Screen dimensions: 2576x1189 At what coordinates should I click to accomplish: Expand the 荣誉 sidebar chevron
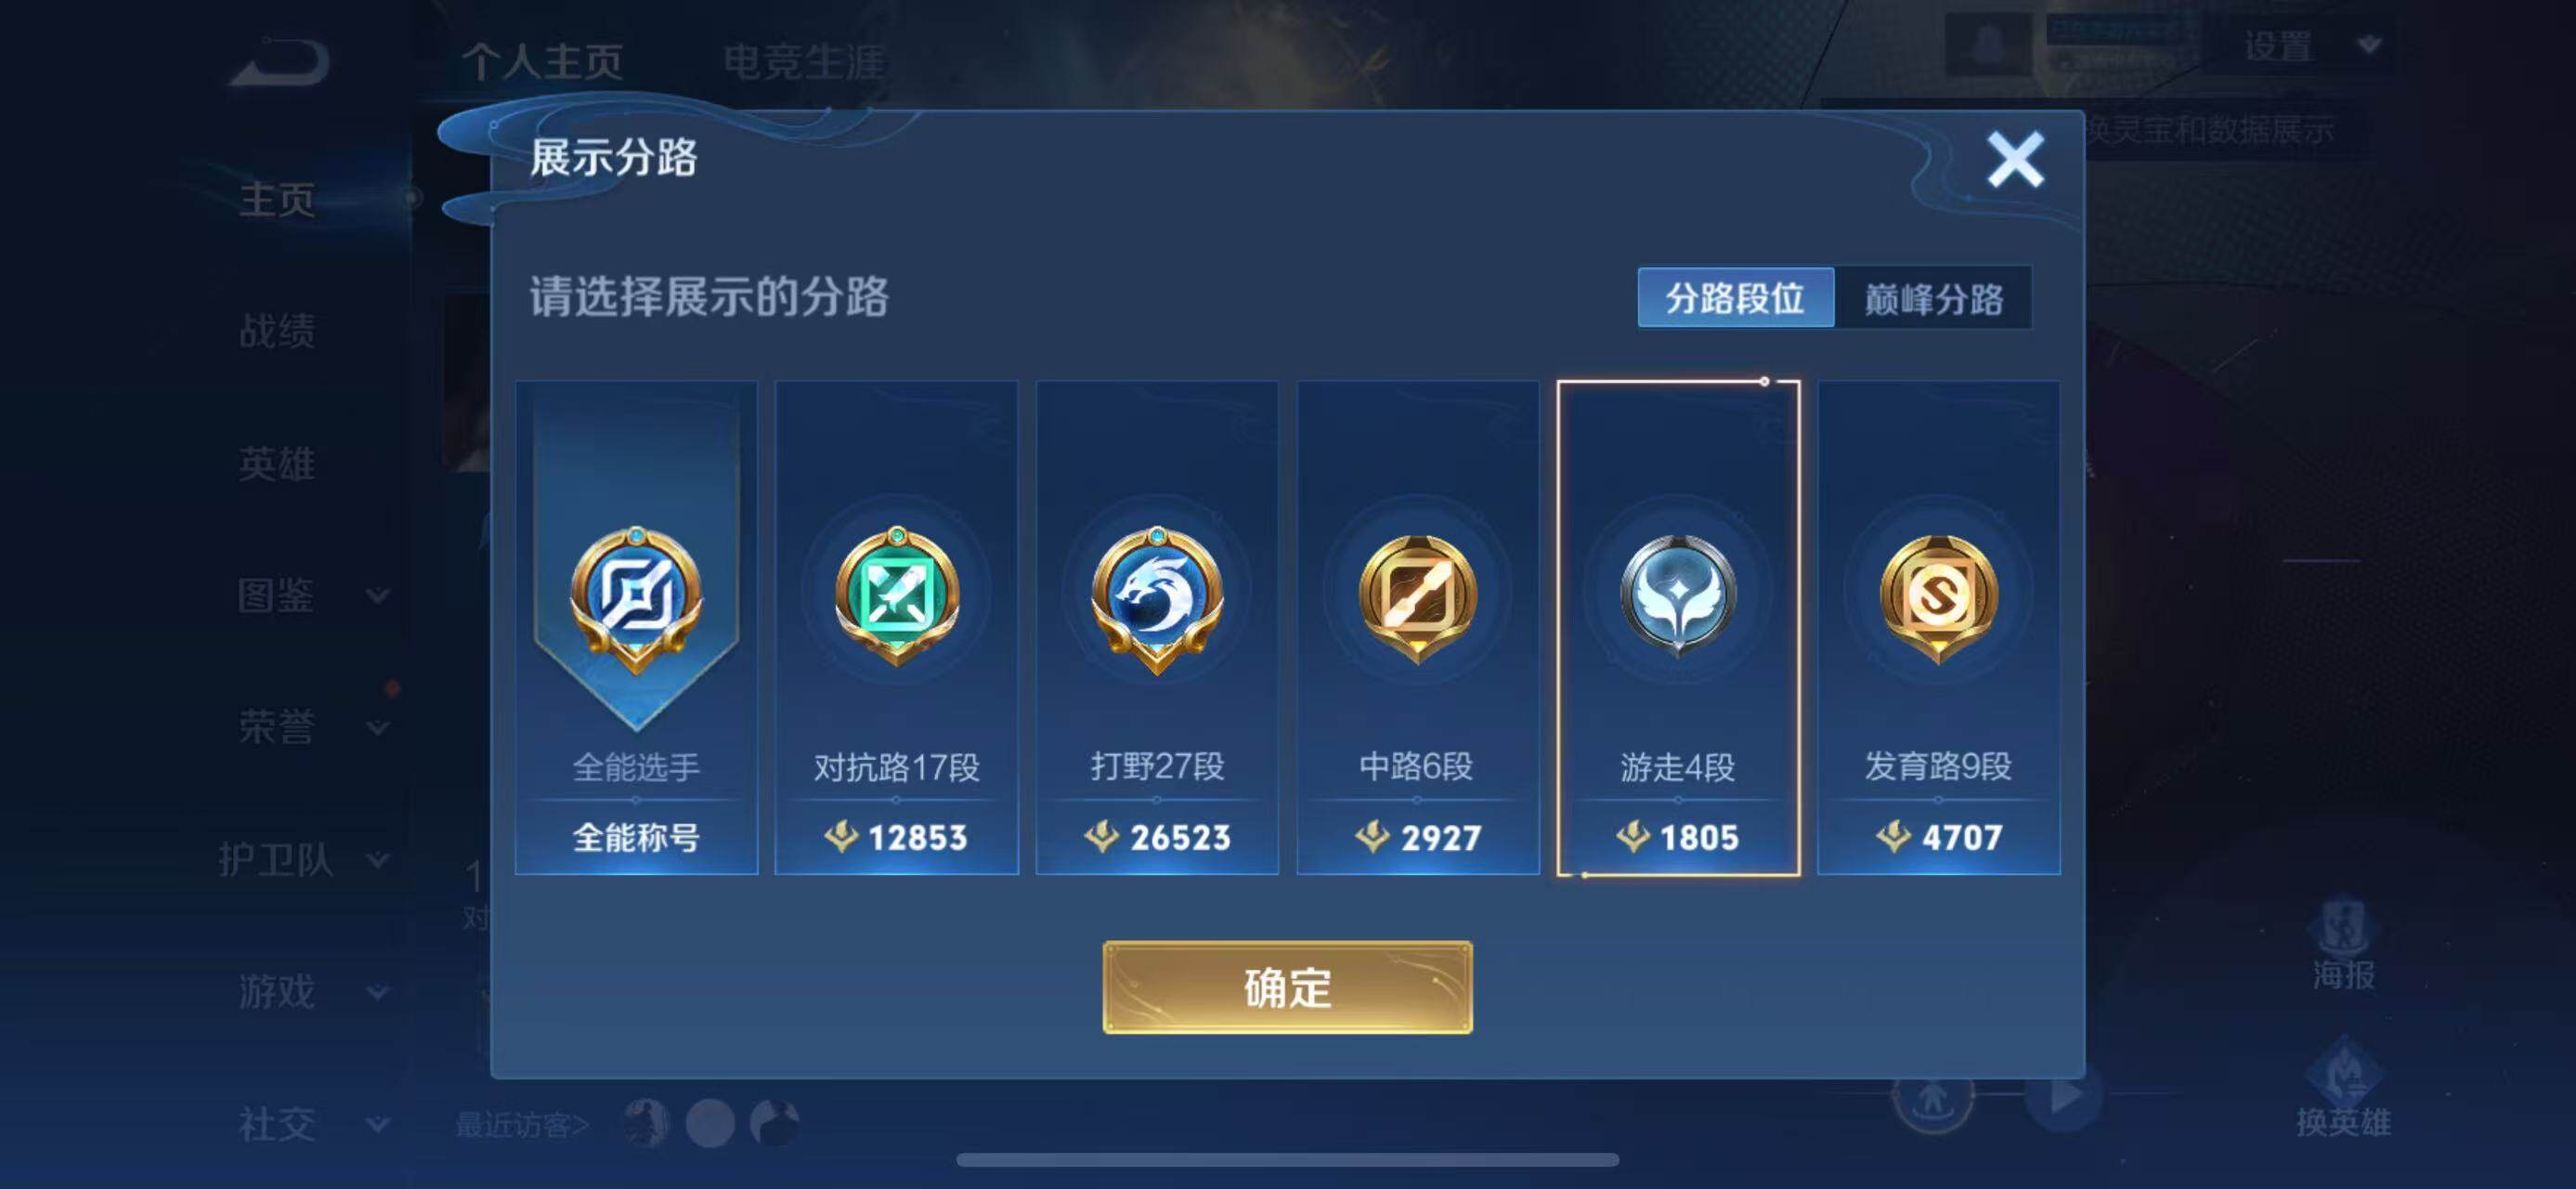point(377,727)
